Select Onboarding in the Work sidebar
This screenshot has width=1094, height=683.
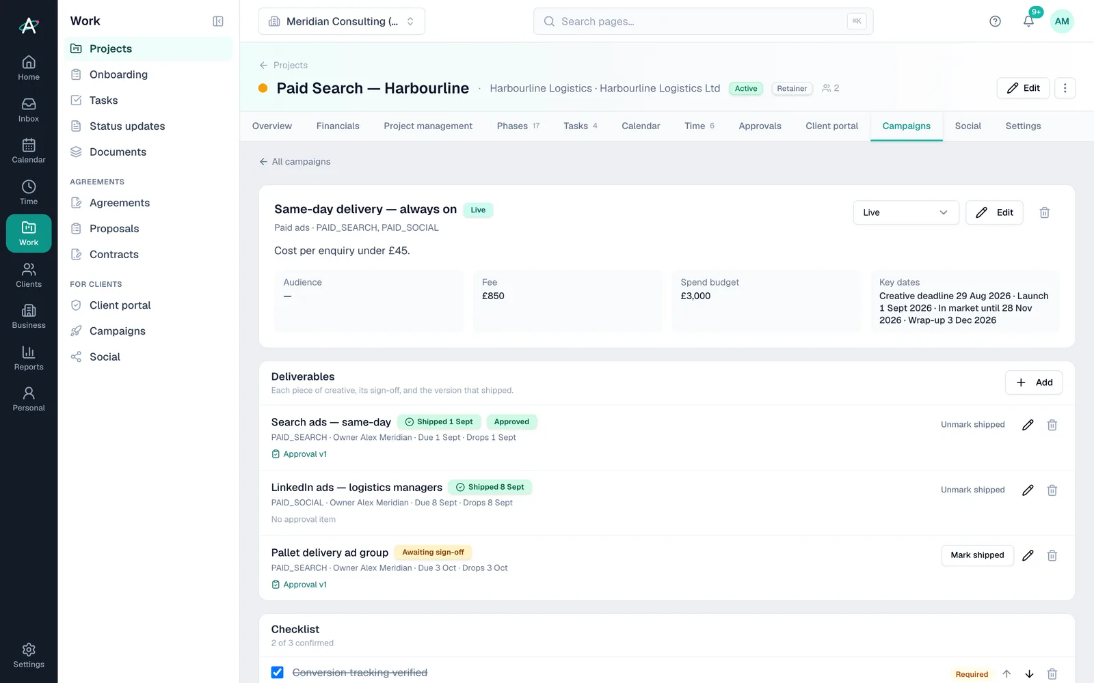148,74
